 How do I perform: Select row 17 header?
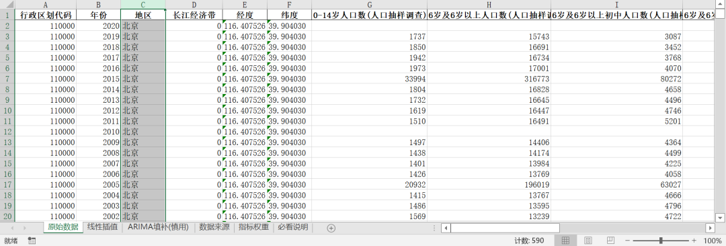point(8,184)
